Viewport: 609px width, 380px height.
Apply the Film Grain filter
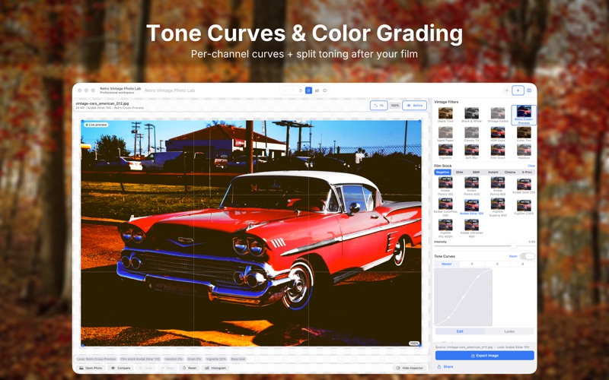click(x=498, y=151)
